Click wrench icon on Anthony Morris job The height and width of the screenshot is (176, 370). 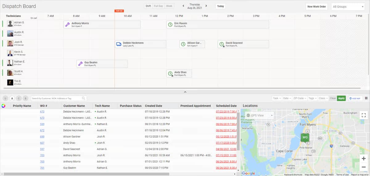coord(68,25)
